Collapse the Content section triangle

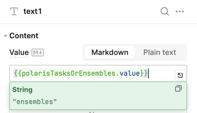[5, 36]
